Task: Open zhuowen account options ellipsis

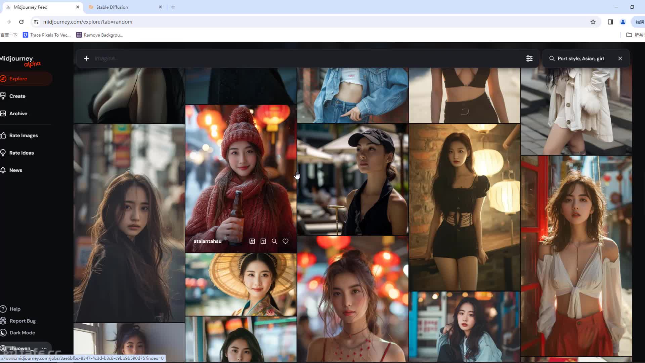Action: pyautogui.click(x=44, y=348)
